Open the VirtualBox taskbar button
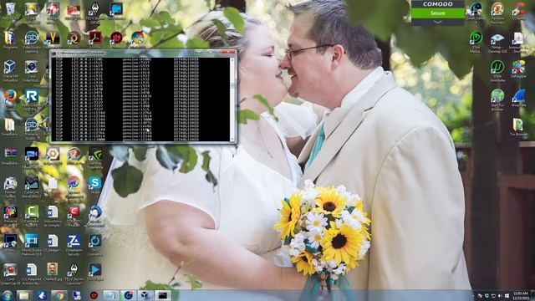 145,295
